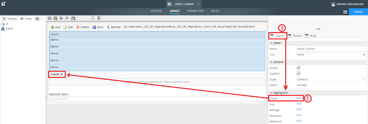Click the green plus Add toolbar button
The image size is (368, 124).
tap(56, 27)
